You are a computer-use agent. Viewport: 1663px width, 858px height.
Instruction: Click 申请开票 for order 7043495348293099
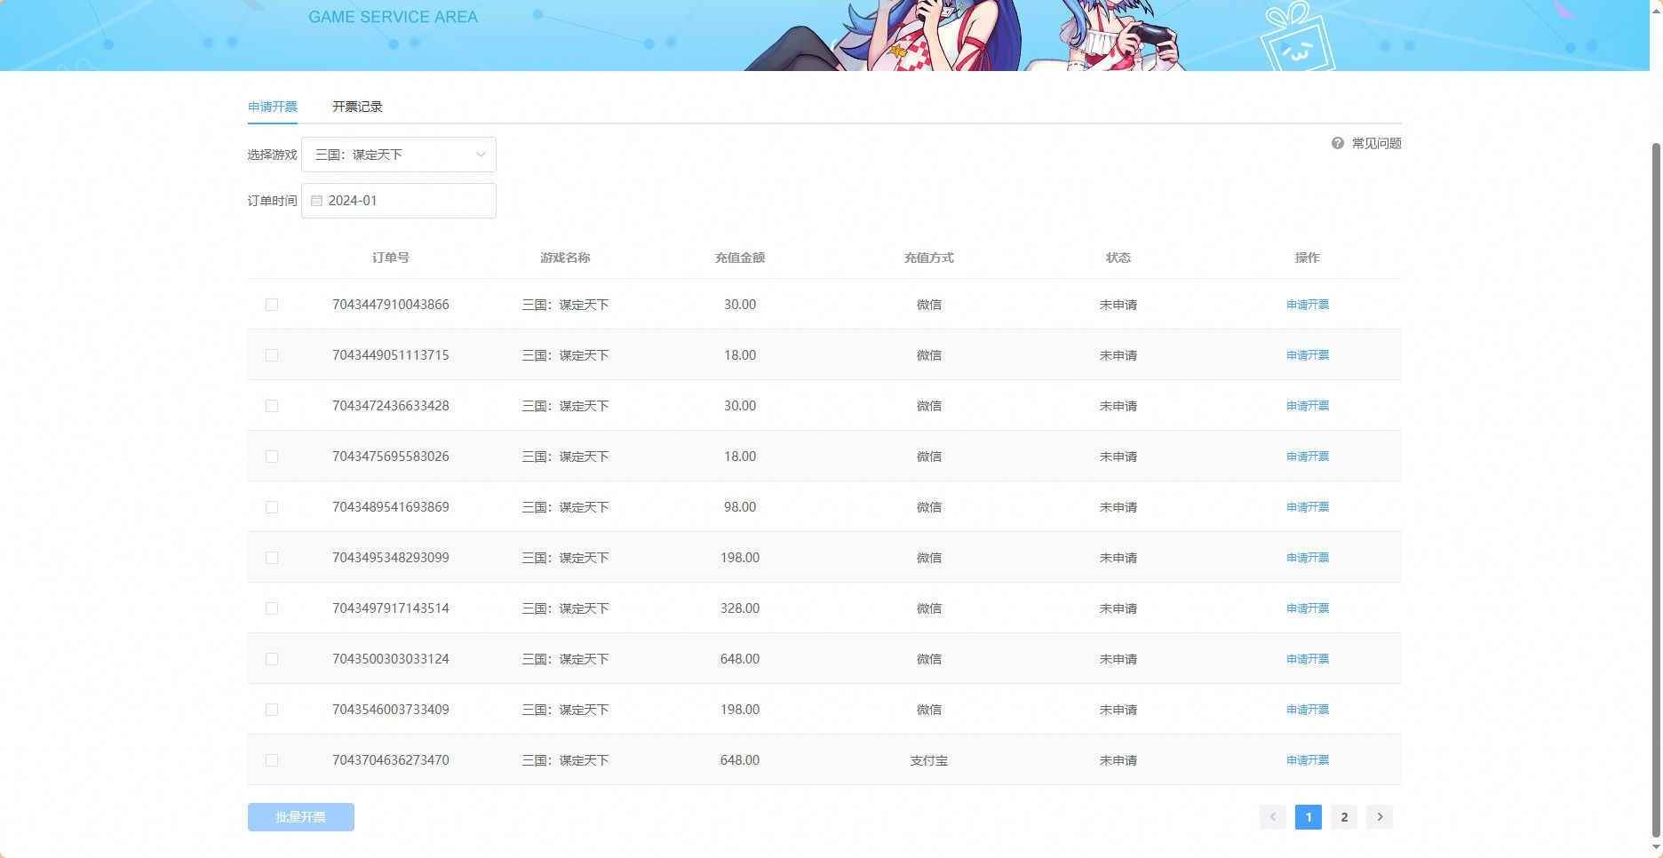coord(1308,558)
